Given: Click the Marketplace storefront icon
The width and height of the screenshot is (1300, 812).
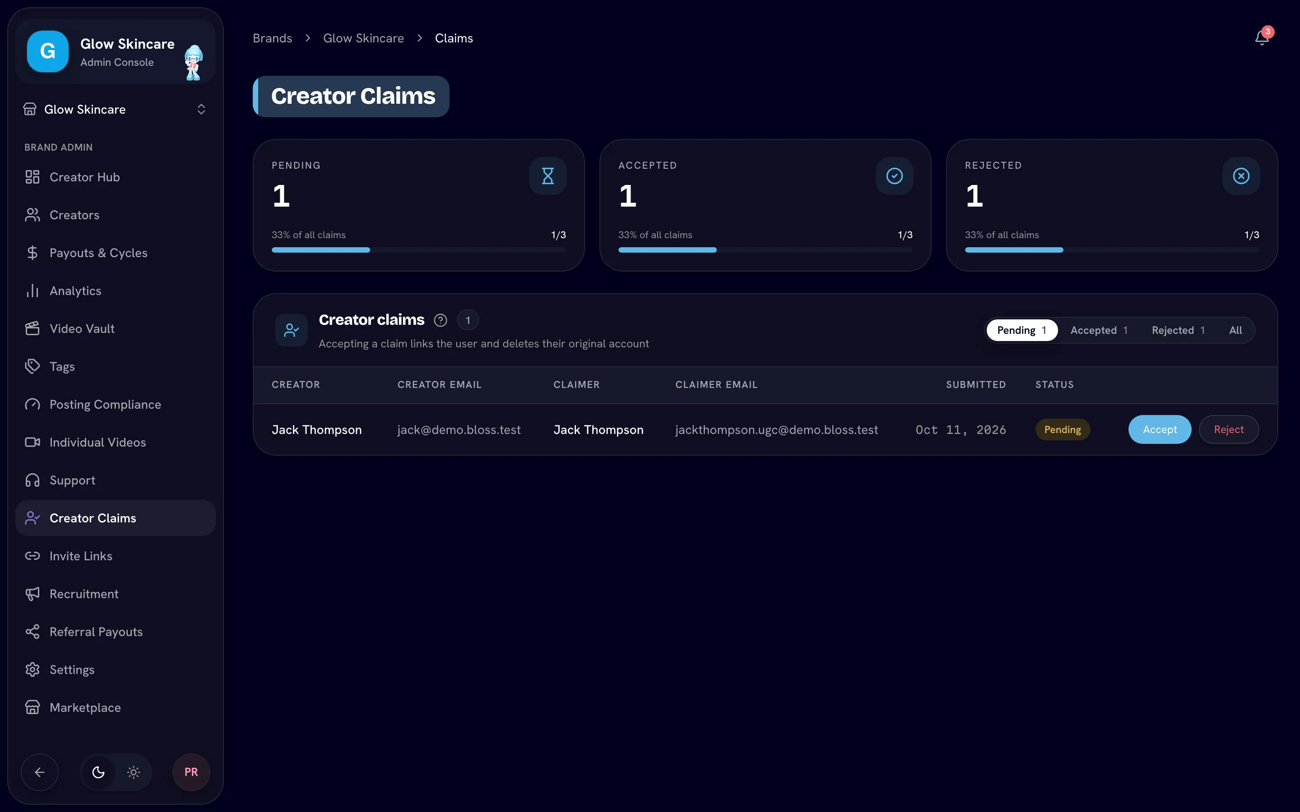Looking at the screenshot, I should (32, 707).
